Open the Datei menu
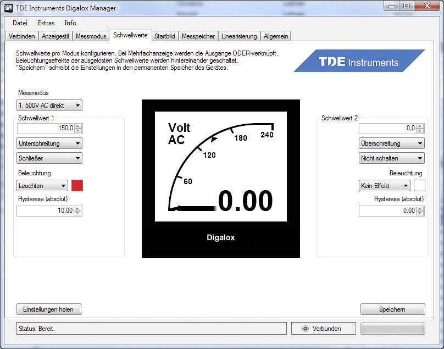The width and height of the screenshot is (444, 349). tap(20, 23)
